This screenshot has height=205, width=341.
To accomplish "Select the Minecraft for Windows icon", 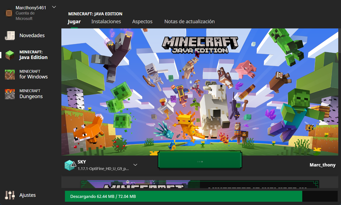I will 10,74.
